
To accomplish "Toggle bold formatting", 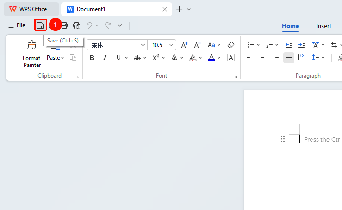I will (x=92, y=58).
